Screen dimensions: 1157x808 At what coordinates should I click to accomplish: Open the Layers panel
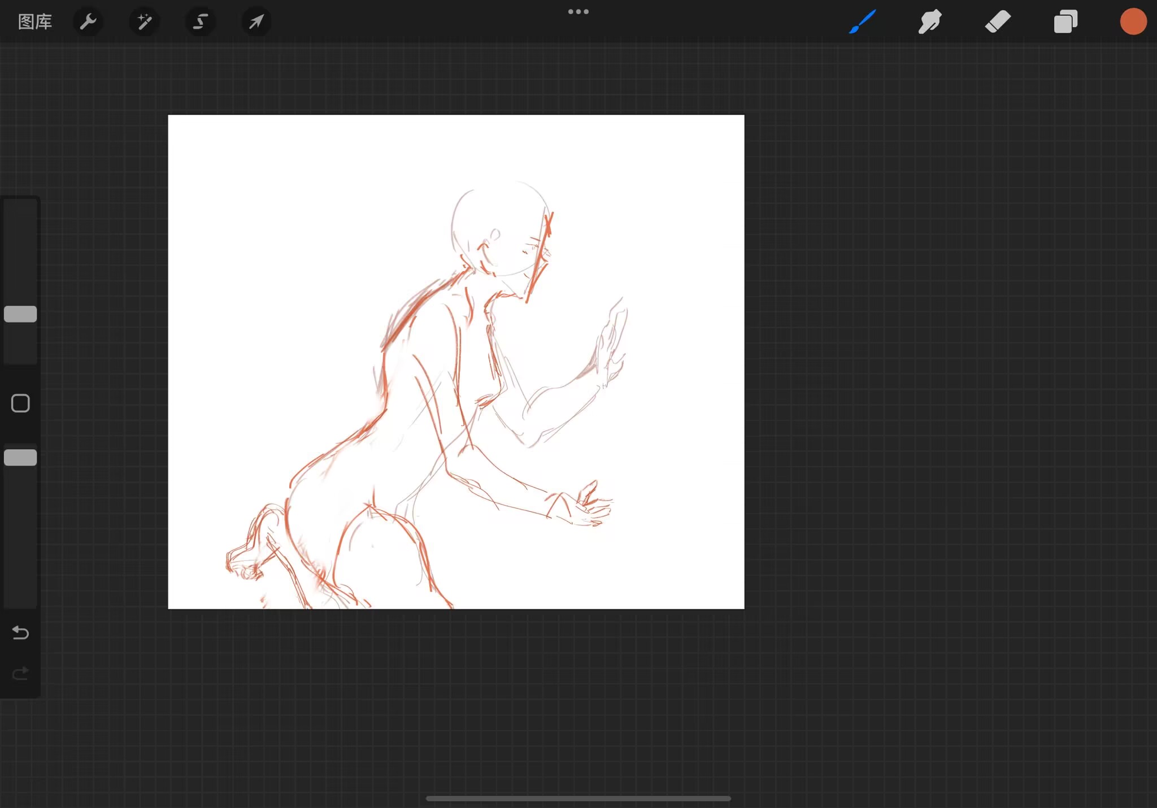(1065, 22)
